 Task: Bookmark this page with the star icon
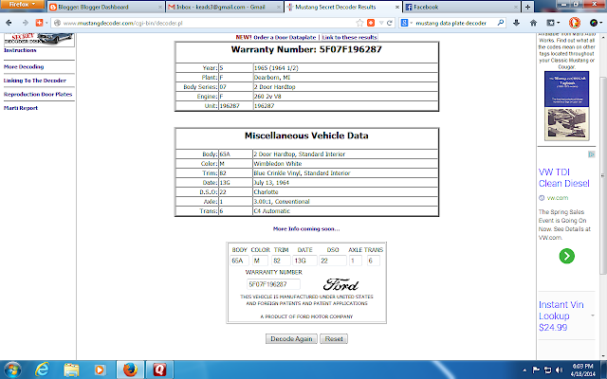(x=359, y=23)
